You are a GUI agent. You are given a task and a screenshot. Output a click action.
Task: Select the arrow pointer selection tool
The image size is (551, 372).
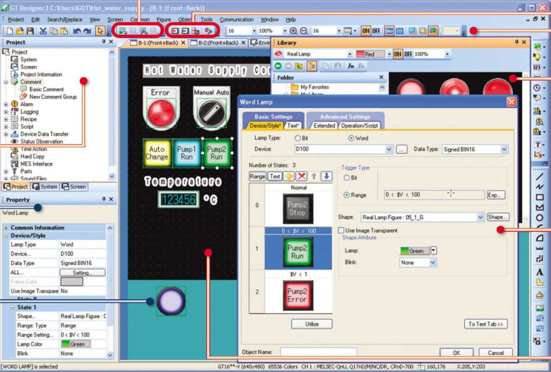coord(101,31)
